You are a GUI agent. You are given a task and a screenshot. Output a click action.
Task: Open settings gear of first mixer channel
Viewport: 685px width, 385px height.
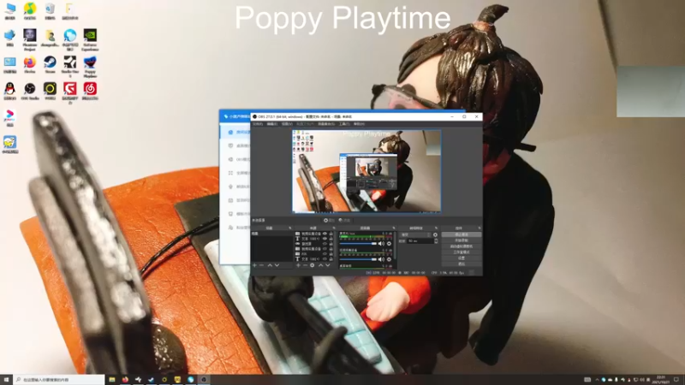390,244
